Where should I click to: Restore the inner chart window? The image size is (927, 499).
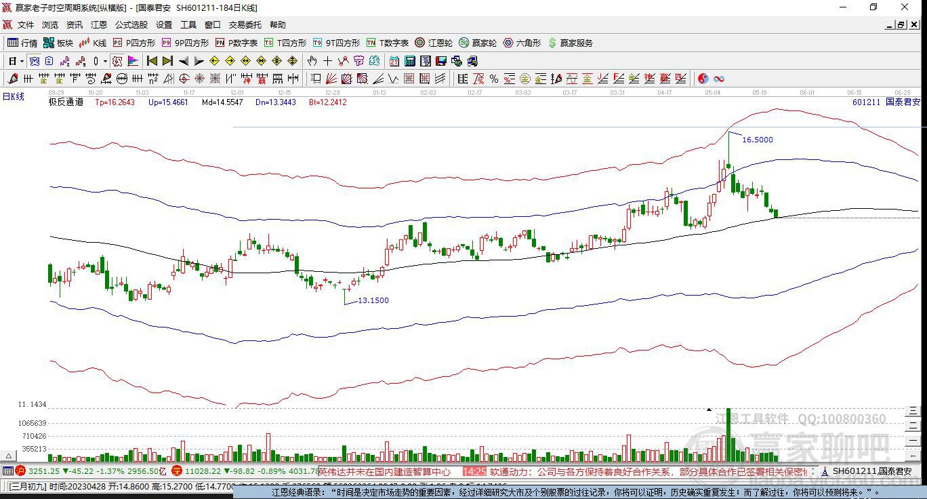point(901,25)
